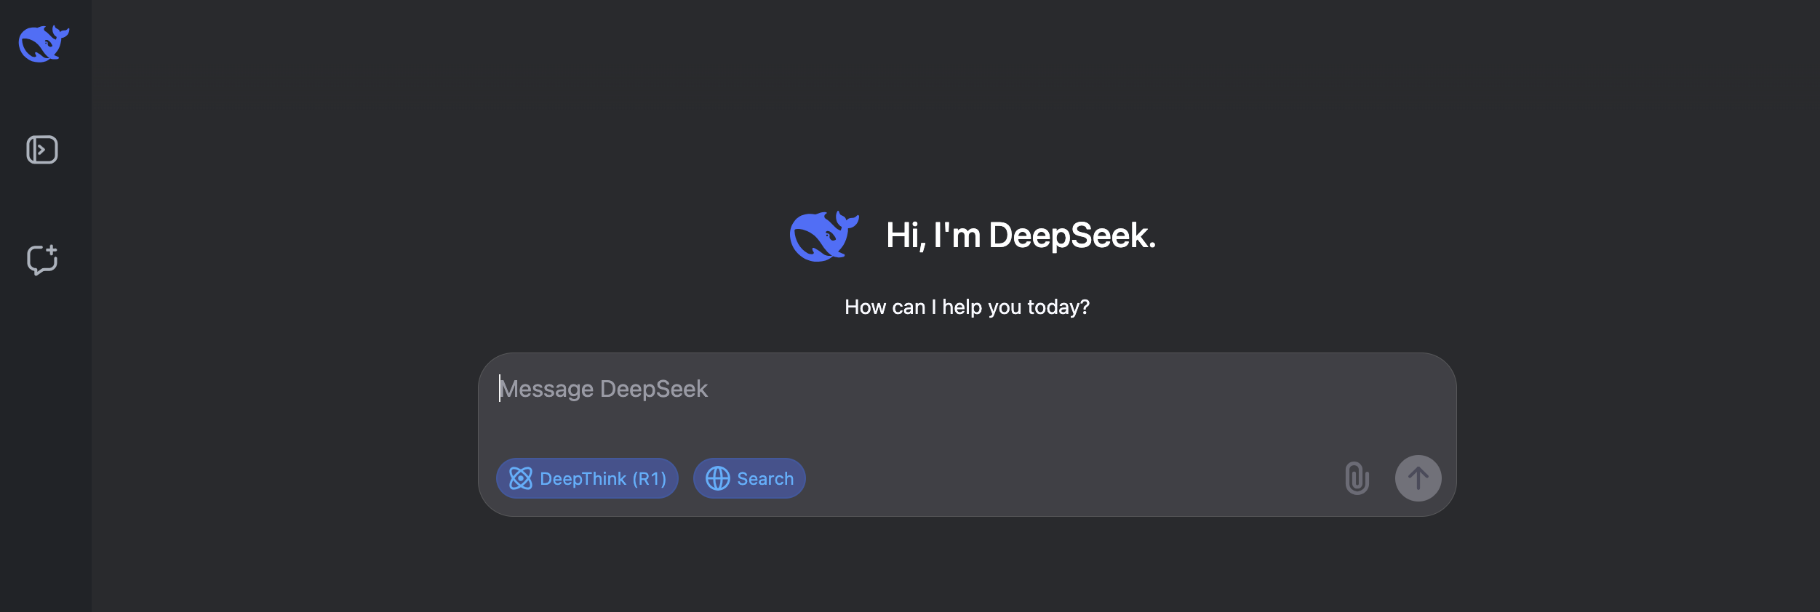Screen dimensions: 1820x612
Task: Select the "Hi, I'm DeepSeek." heading
Action: pyautogui.click(x=1021, y=235)
